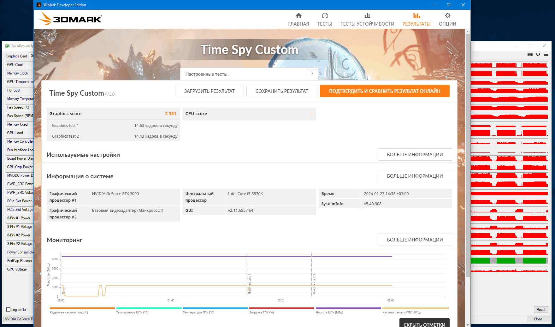Click GPU Clock sensor in GPU-Z
The image size is (555, 327).
tap(20, 65)
